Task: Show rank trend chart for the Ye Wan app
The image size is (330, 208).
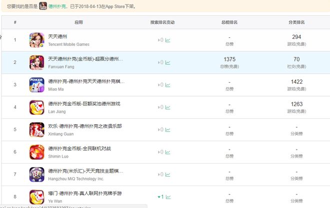Action: tap(168, 197)
